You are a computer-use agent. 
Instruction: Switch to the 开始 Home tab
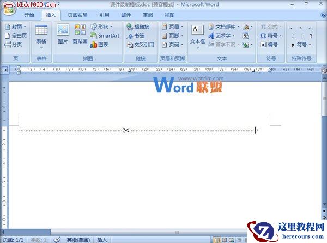pyautogui.click(x=29, y=15)
